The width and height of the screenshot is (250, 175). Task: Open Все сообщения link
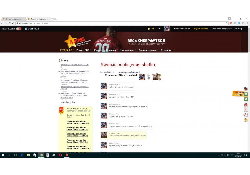click(107, 72)
